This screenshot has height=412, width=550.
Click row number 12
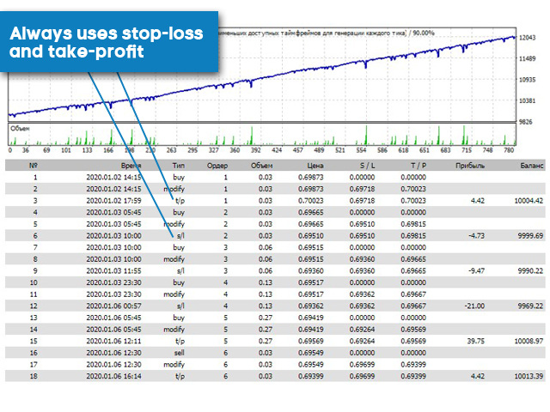pyautogui.click(x=34, y=306)
